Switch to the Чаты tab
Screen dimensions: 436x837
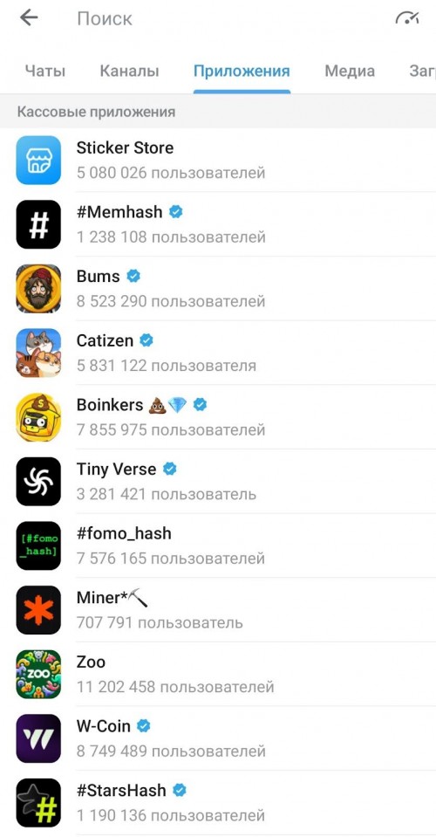tap(45, 71)
